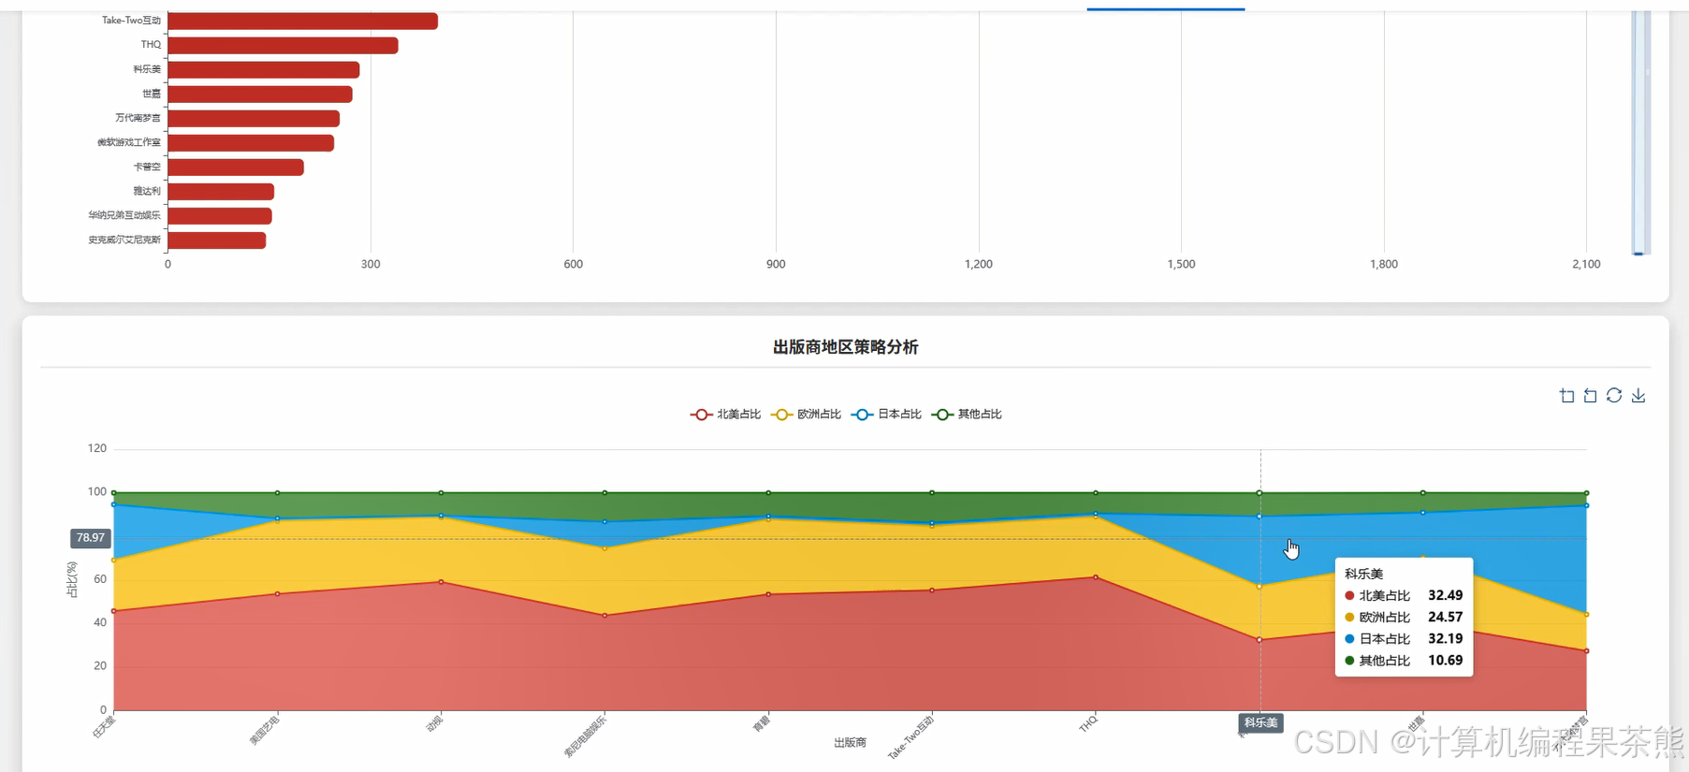Toggle the 其他占比 legend series

pyautogui.click(x=967, y=415)
